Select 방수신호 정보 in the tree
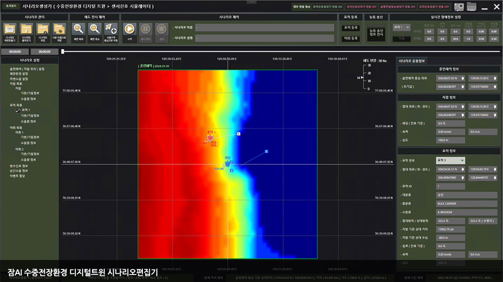Screen dimensions: 503x282 click(x=19, y=166)
